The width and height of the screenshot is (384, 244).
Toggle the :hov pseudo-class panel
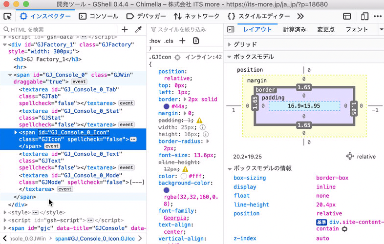pos(155,41)
